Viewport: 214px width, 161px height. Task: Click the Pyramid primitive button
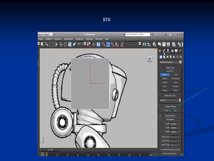(x=176, y=86)
